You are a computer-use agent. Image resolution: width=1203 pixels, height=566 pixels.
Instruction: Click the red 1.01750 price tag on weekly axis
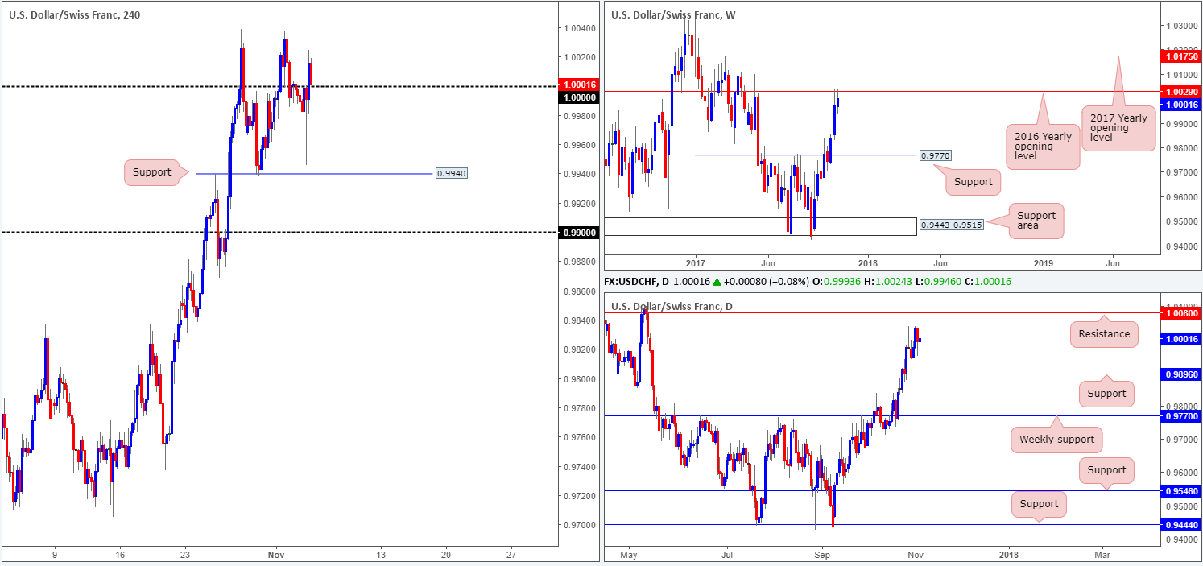(1180, 56)
